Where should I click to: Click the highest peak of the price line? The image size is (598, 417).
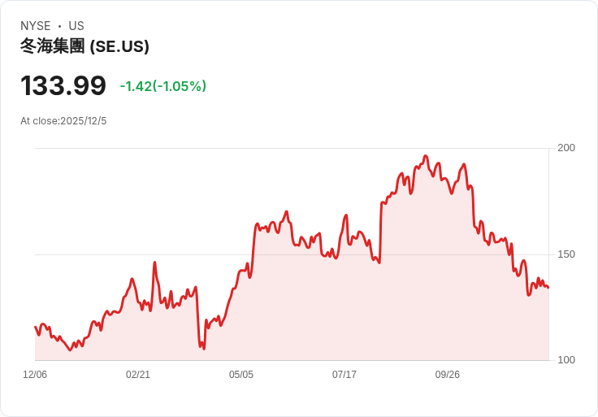tap(426, 156)
